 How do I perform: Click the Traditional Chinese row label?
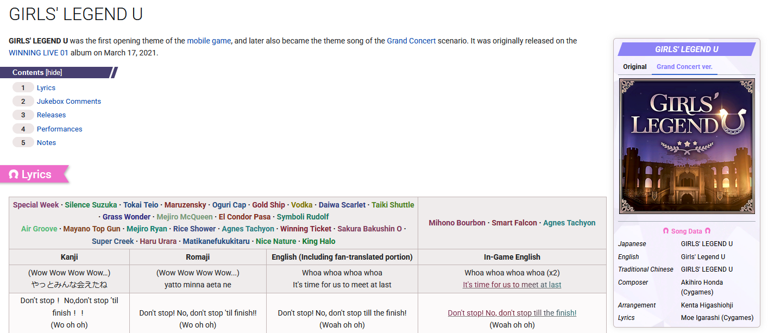[646, 269]
